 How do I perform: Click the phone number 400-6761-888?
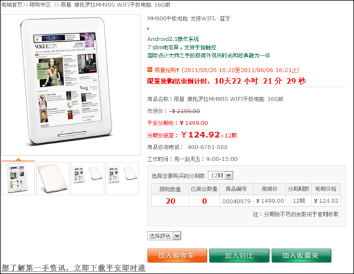(207, 147)
